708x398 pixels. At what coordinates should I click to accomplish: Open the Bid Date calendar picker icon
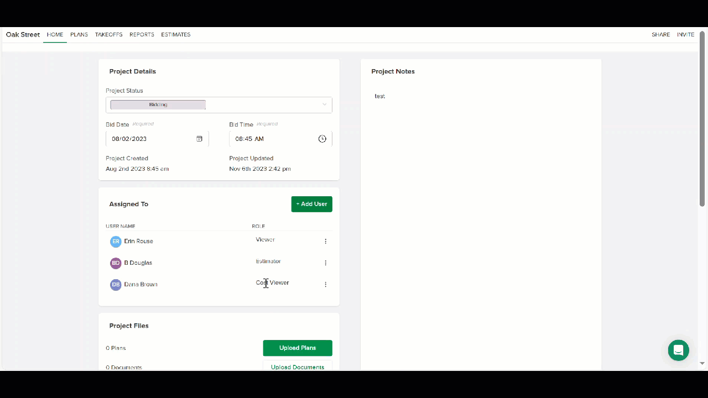(200, 139)
